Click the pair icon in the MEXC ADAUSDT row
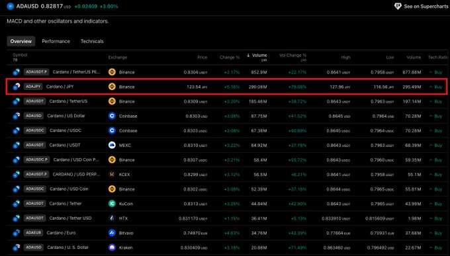The height and width of the screenshot is (256, 450). point(17,145)
